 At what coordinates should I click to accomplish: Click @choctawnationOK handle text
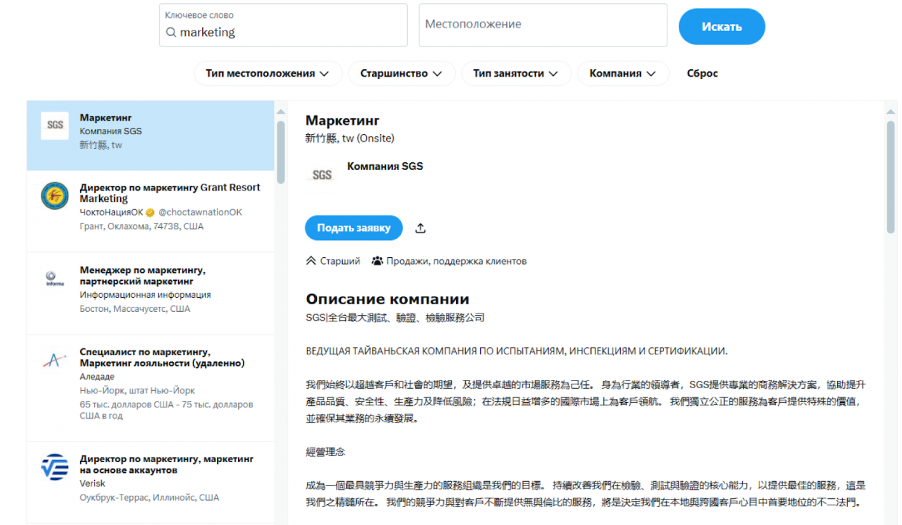200,213
